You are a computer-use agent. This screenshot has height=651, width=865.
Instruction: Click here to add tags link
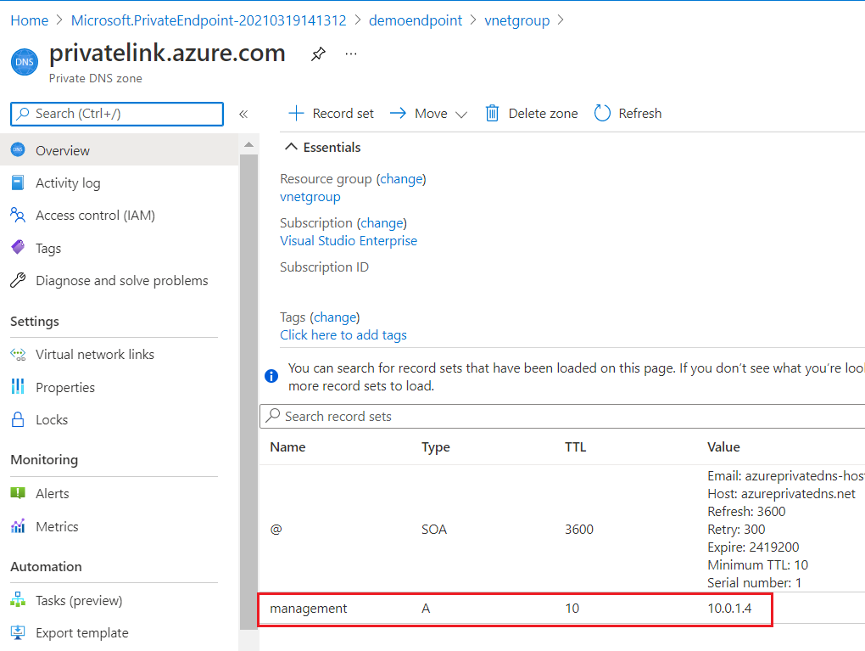coord(343,335)
